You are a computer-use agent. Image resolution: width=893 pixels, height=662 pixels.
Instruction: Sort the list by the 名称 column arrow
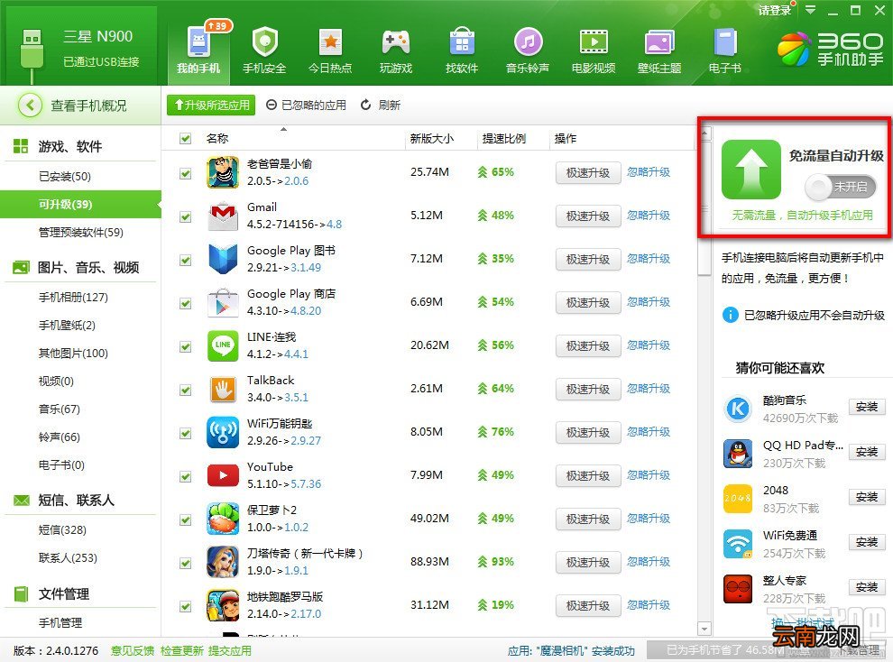(283, 130)
